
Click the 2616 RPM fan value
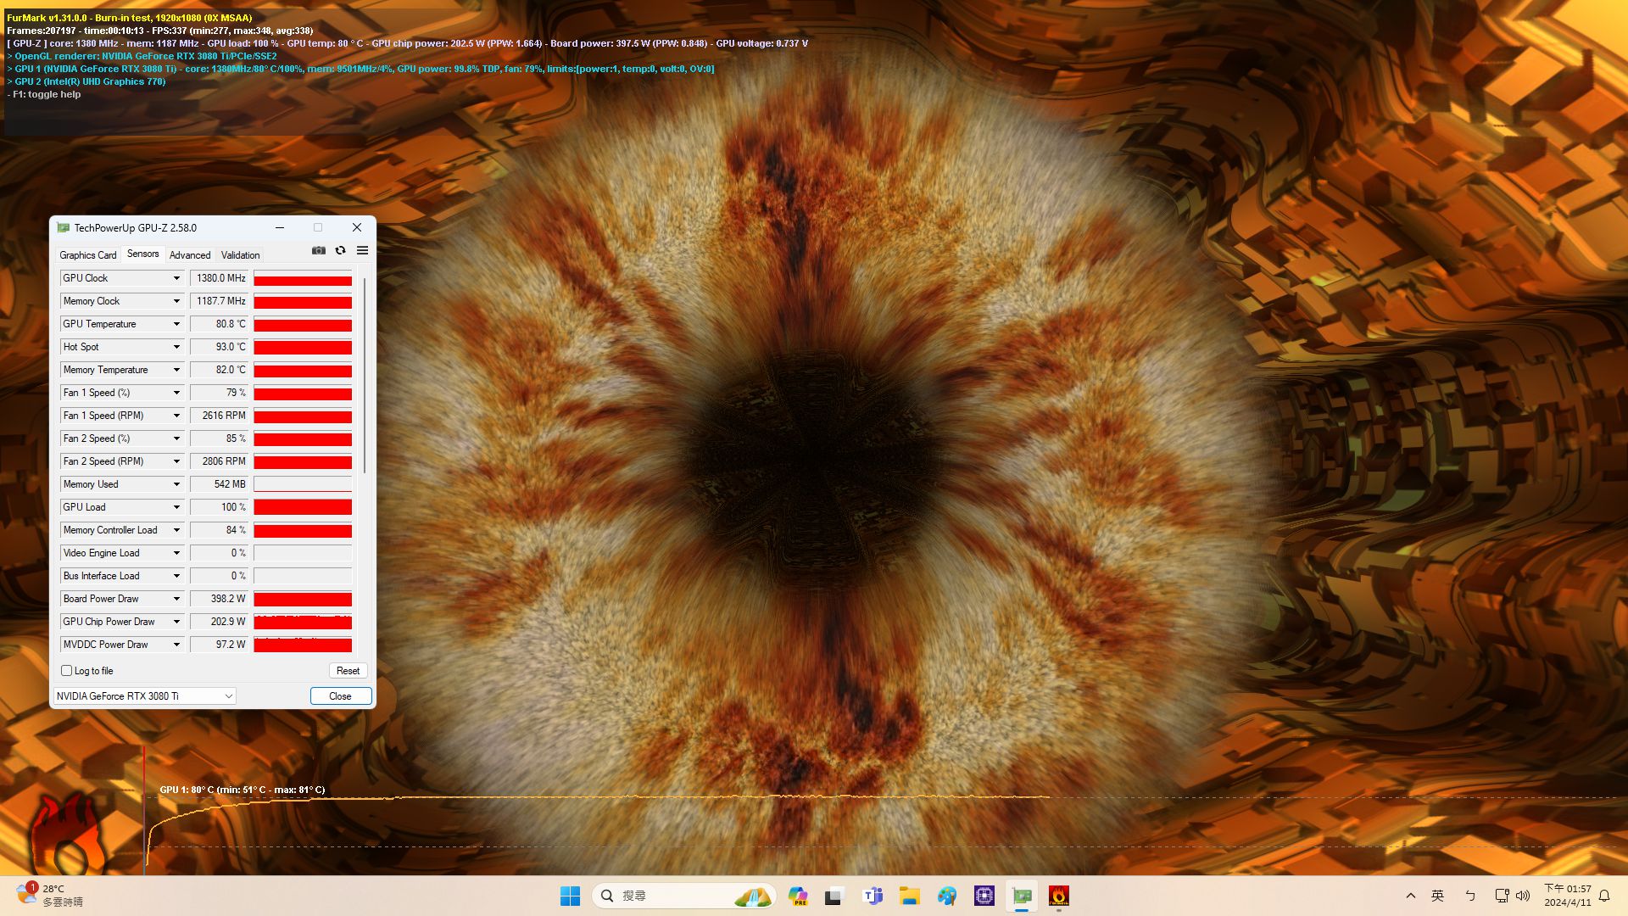coord(220,416)
